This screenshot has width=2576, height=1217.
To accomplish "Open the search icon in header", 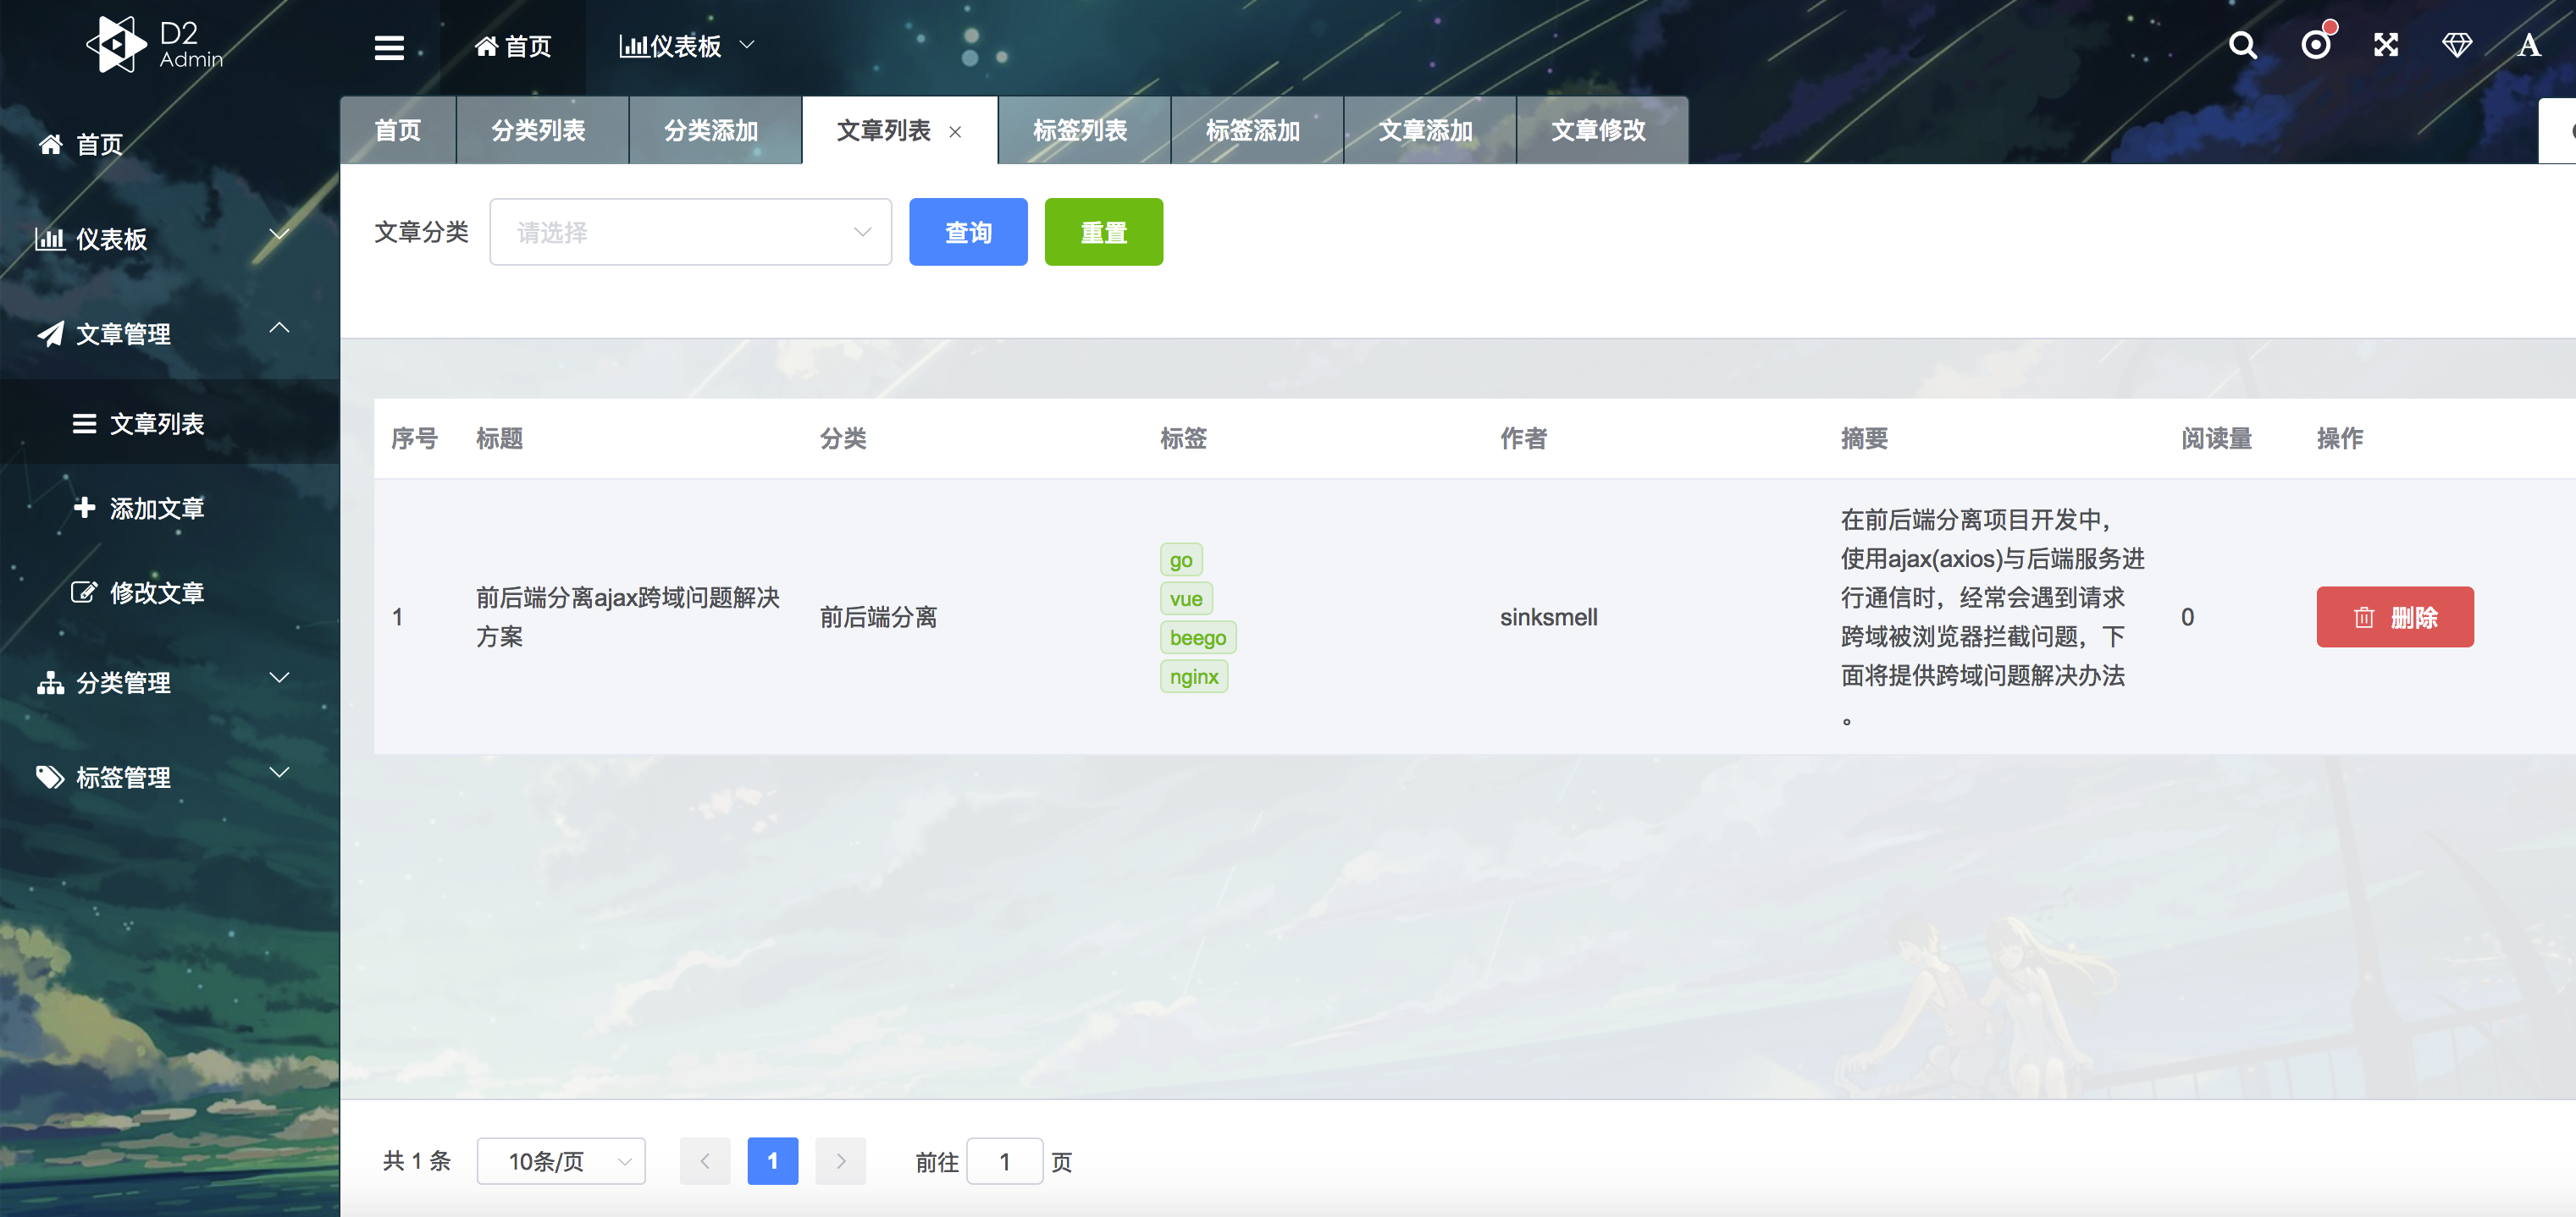I will (2242, 46).
